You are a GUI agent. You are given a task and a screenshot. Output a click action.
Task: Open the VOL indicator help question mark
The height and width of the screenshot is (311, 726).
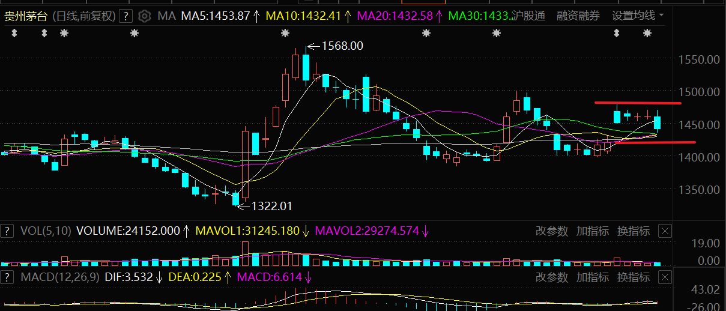(7, 231)
